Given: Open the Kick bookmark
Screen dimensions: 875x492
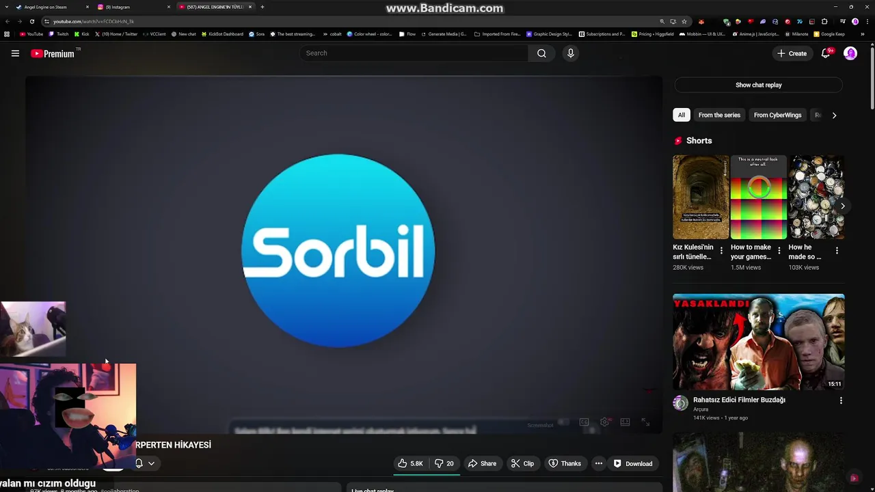Looking at the screenshot, I should point(82,33).
